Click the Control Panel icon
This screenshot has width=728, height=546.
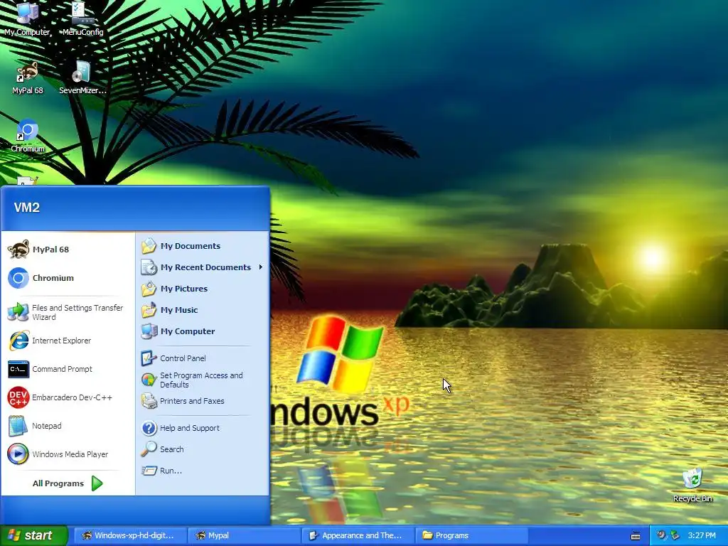(x=149, y=358)
